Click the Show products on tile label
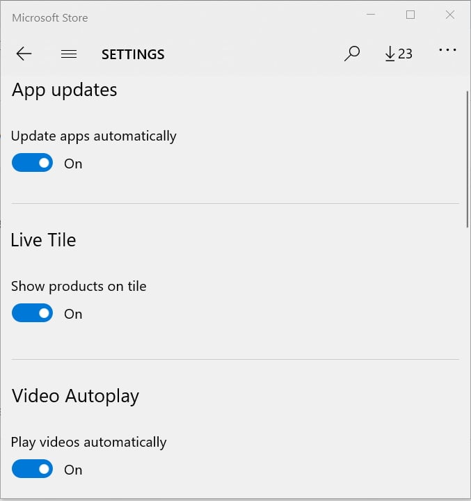471x501 pixels. 79,286
